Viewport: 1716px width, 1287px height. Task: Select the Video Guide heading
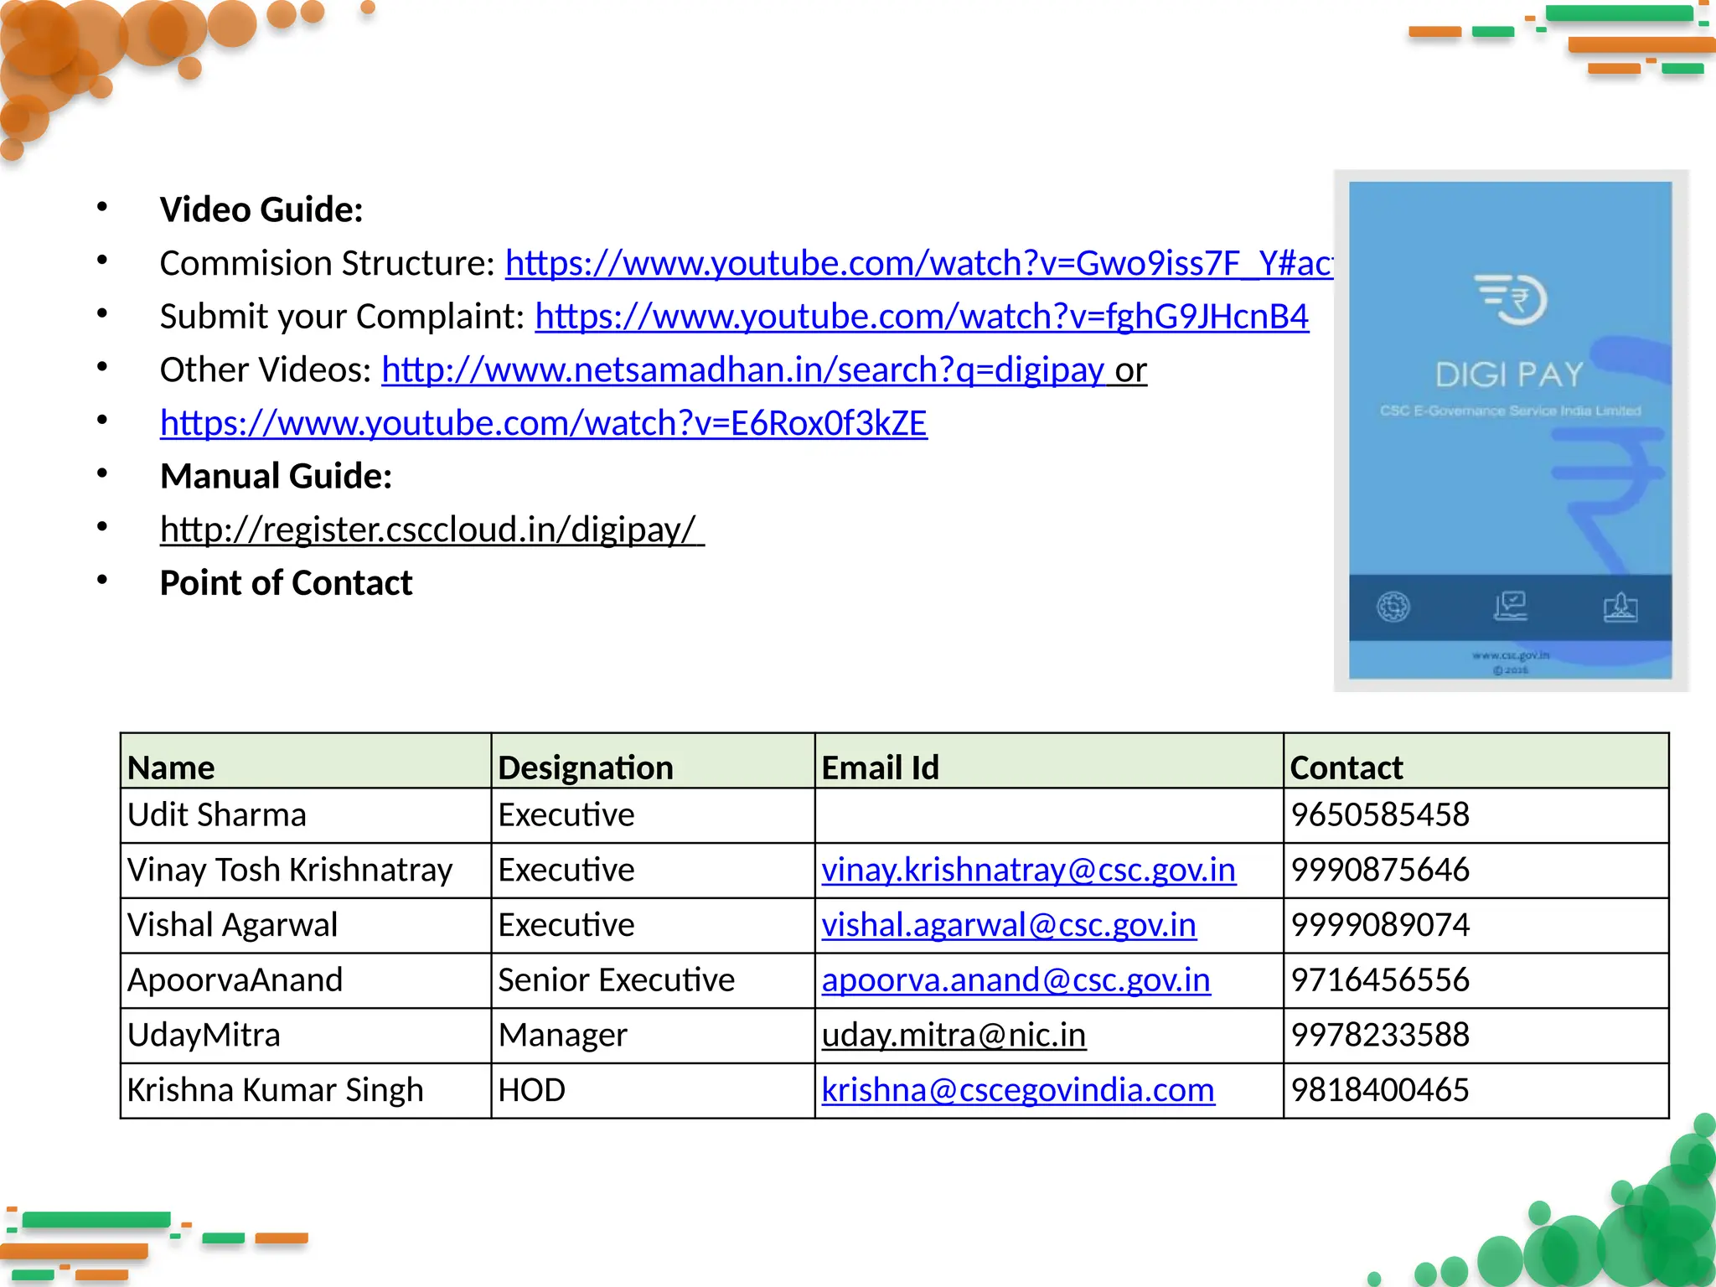click(x=261, y=209)
